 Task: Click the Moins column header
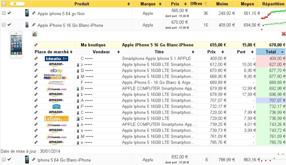222,4
